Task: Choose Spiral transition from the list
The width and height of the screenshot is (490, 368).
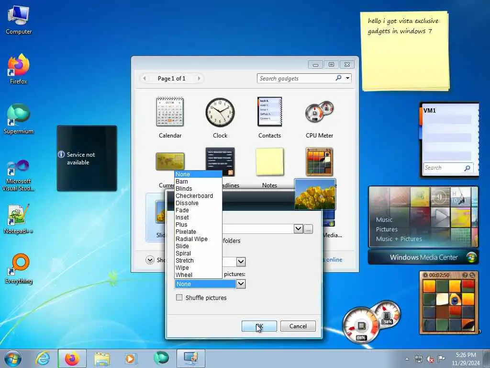Action: click(x=198, y=253)
